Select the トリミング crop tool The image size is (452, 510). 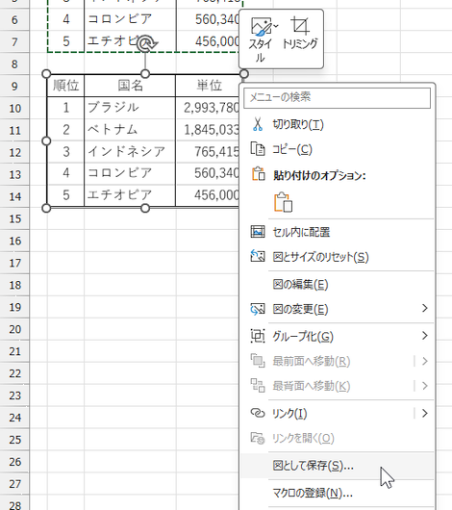(300, 33)
